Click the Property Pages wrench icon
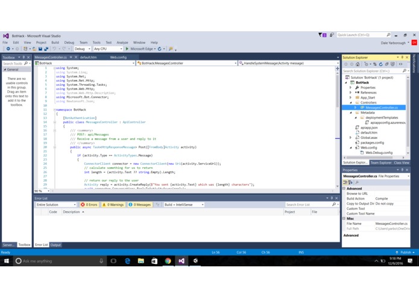419x297 pixels. coord(357,182)
